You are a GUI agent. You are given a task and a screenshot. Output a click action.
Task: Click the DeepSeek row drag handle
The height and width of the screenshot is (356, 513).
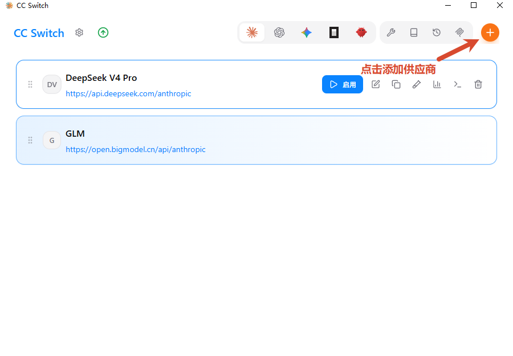(x=30, y=84)
